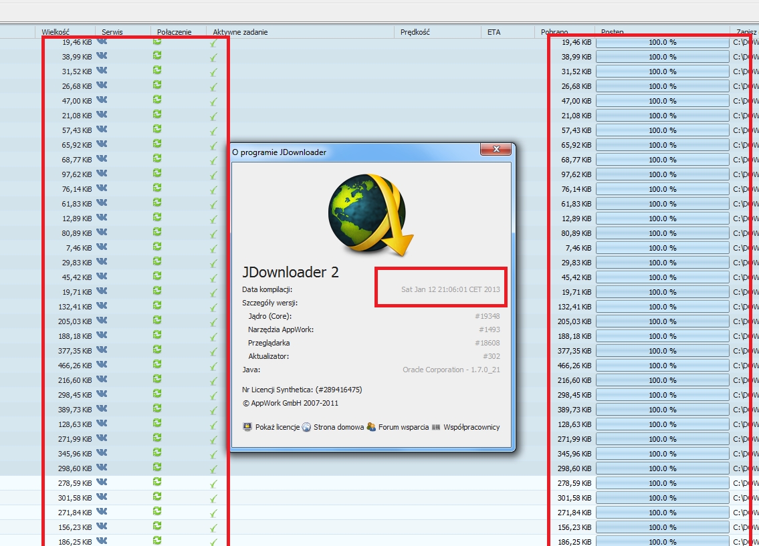Open the Współpracownicy link
The width and height of the screenshot is (759, 546).
(465, 427)
